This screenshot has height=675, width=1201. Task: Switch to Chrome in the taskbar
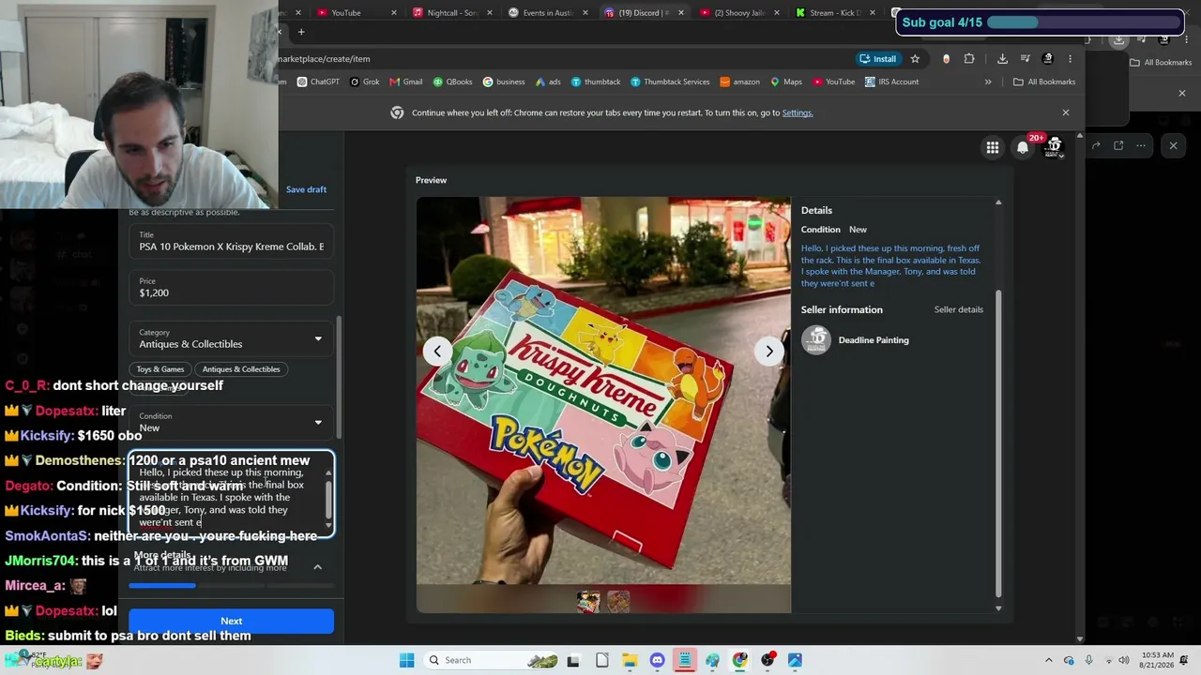point(740,660)
